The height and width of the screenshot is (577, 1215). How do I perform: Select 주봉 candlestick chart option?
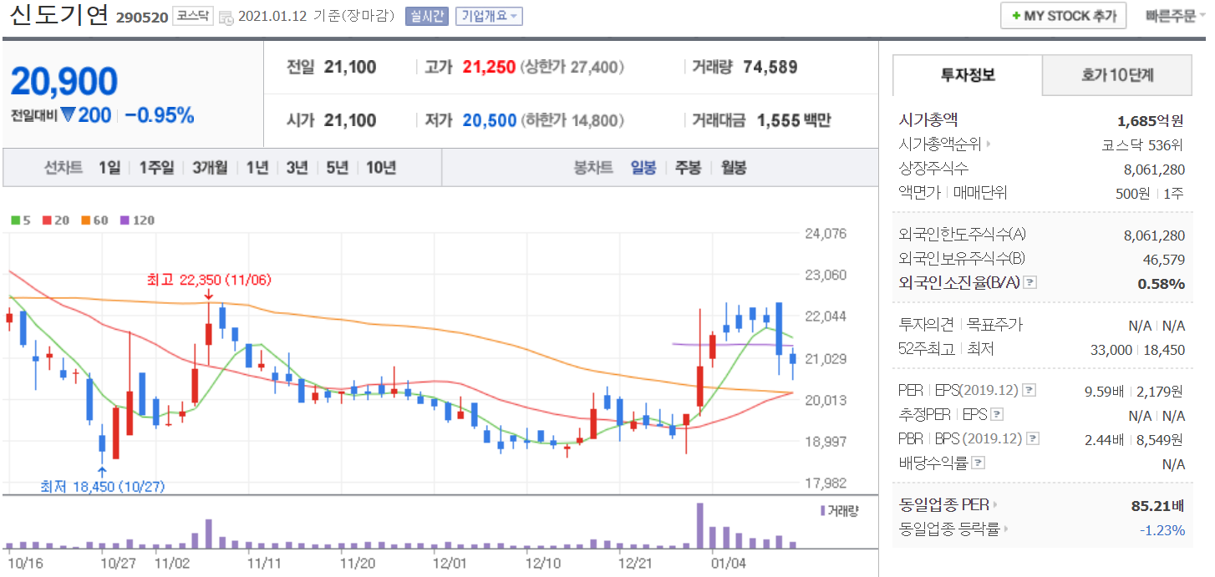point(688,168)
